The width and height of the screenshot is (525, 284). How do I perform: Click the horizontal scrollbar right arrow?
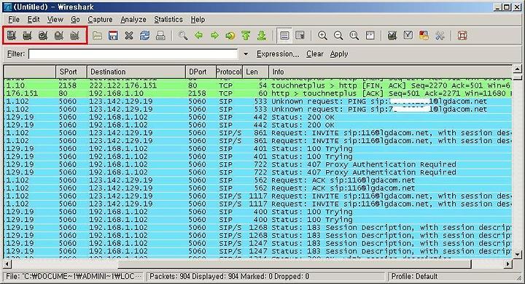(508, 264)
